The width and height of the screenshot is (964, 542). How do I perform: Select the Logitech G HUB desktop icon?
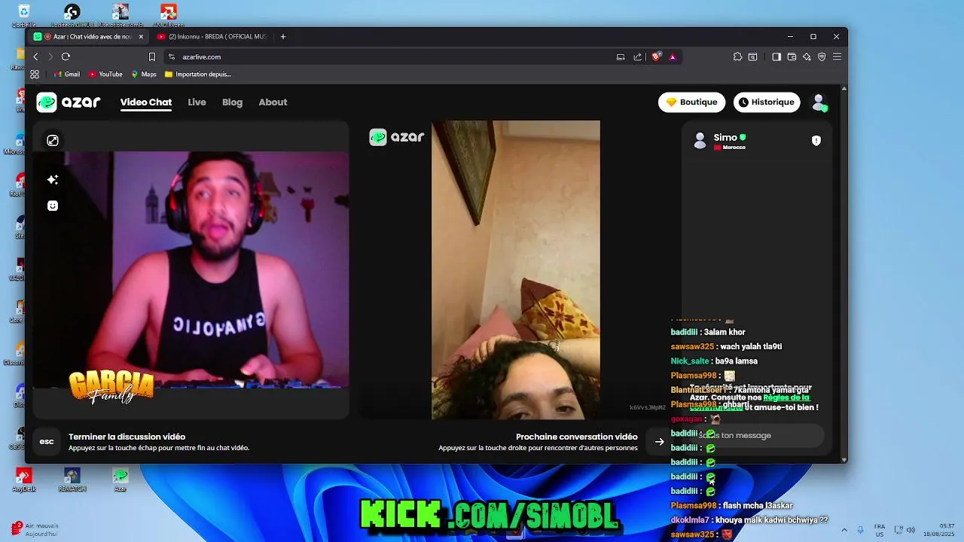click(72, 16)
